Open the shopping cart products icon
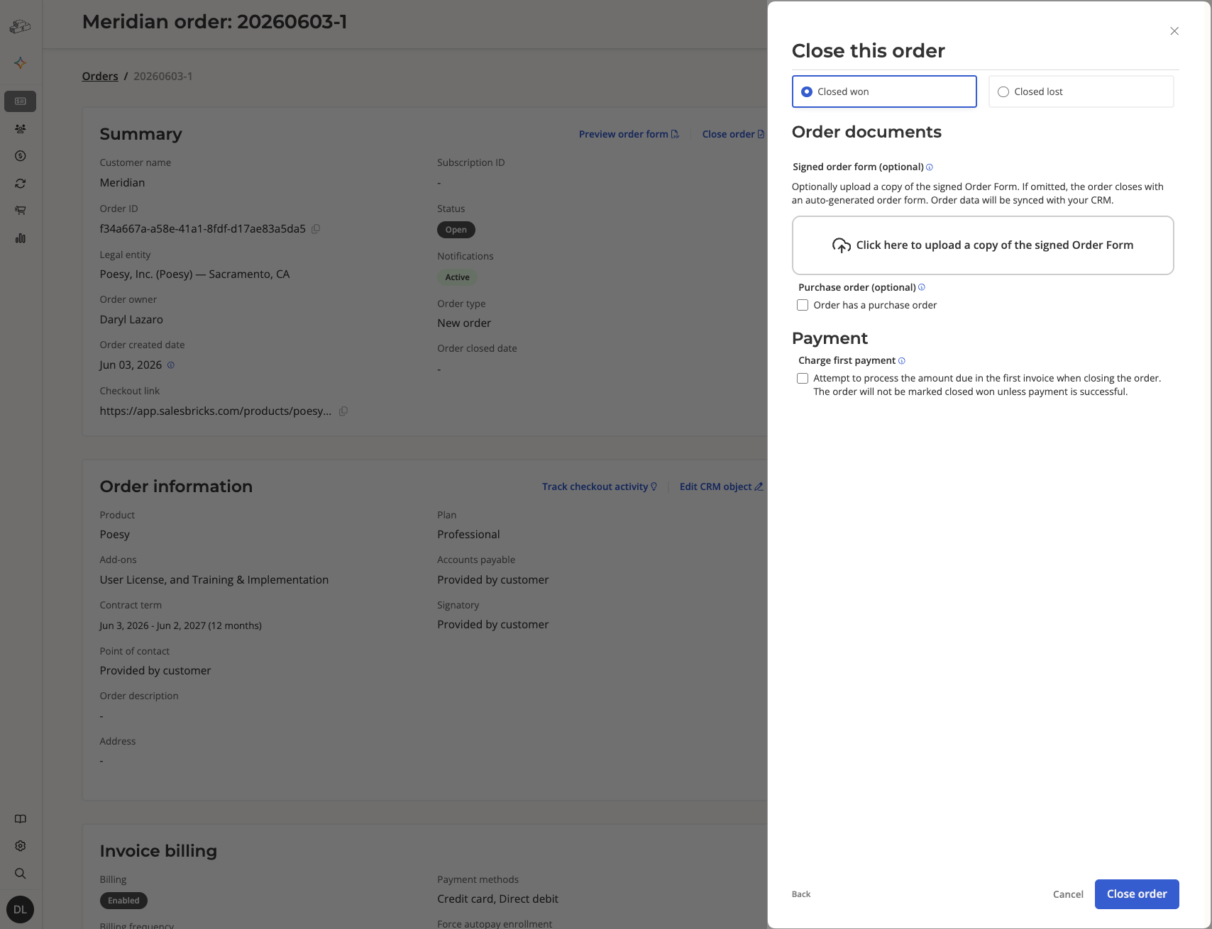Image resolution: width=1212 pixels, height=929 pixels. (x=21, y=211)
